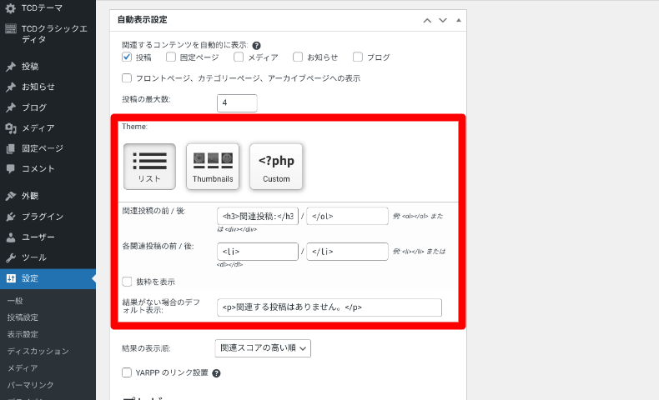Focus 各関連投稿の後 field containing </li>

pyautogui.click(x=347, y=252)
